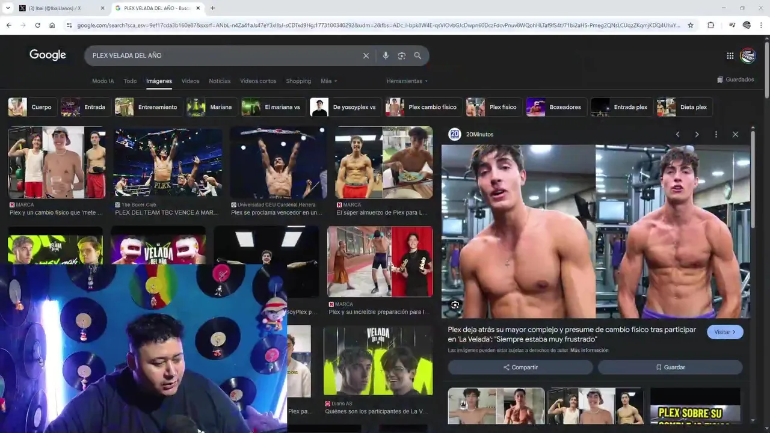Image resolution: width=770 pixels, height=433 pixels.
Task: Open PLEX SOBRE SU related thumbnail
Action: [695, 406]
